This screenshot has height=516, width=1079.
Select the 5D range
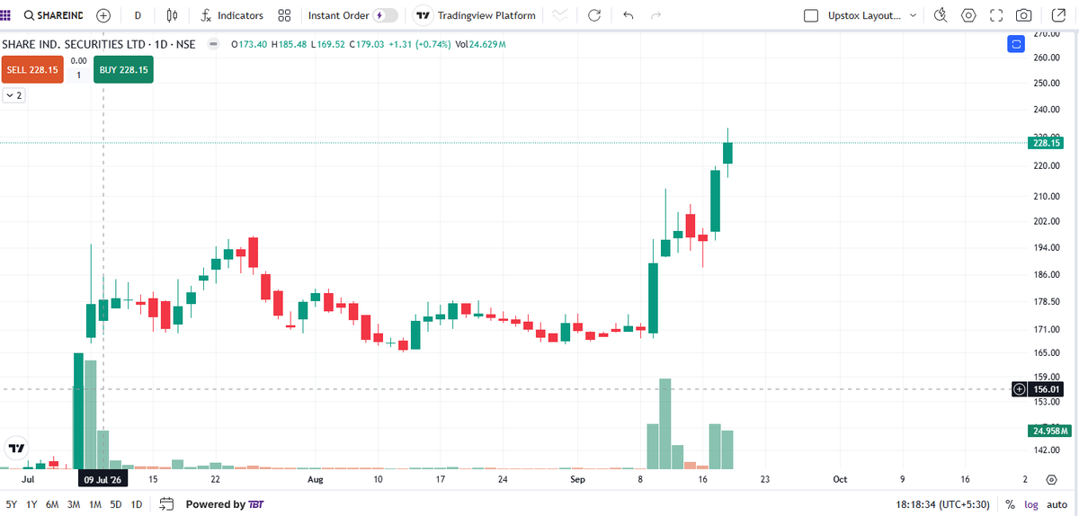tap(116, 504)
